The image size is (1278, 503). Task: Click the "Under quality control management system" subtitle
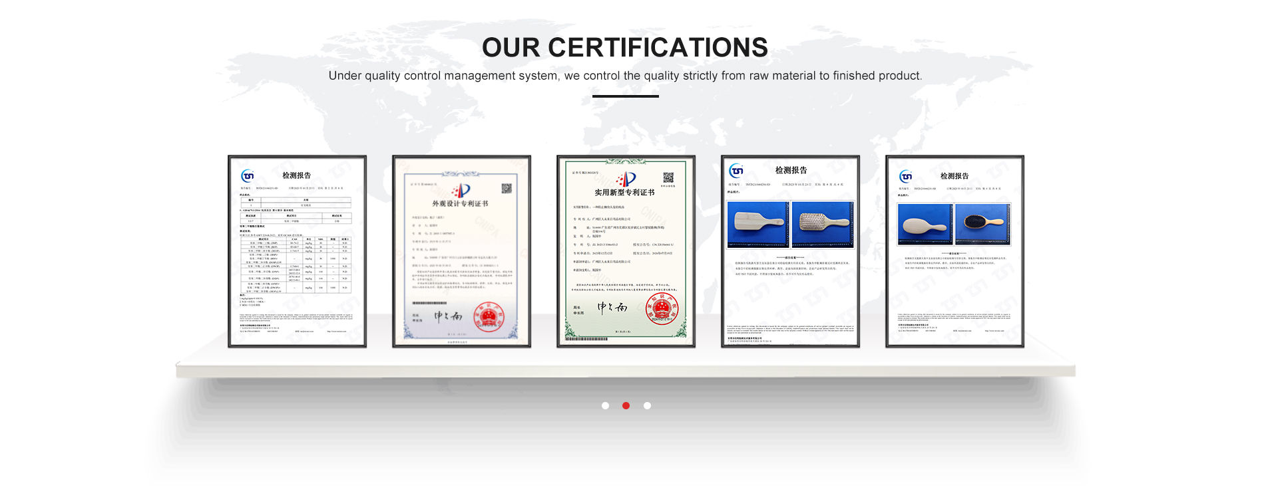[x=625, y=76]
